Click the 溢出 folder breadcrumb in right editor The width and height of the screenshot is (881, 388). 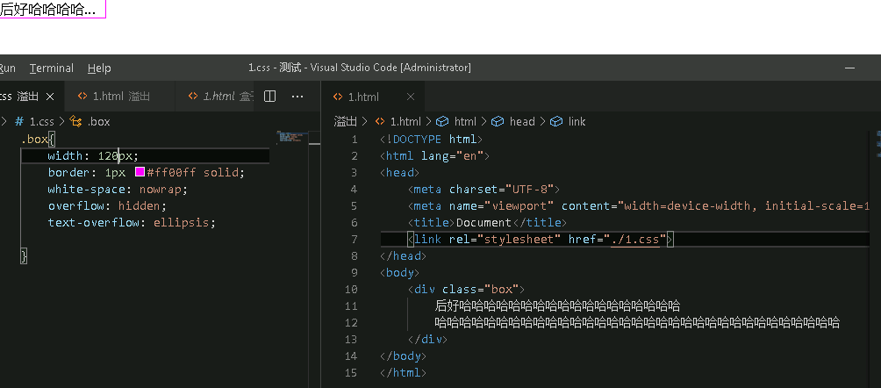coord(346,121)
